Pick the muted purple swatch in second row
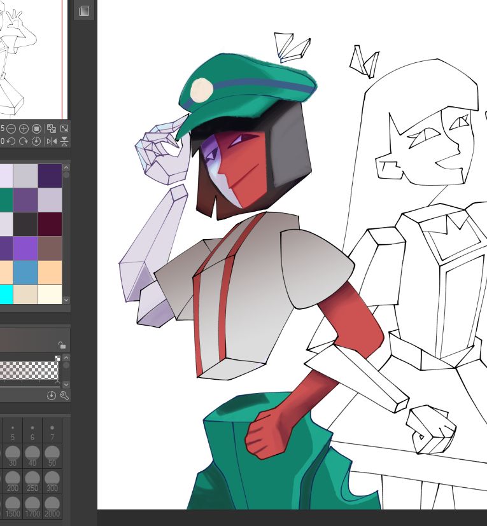Image resolution: width=487 pixels, height=526 pixels. click(25, 200)
